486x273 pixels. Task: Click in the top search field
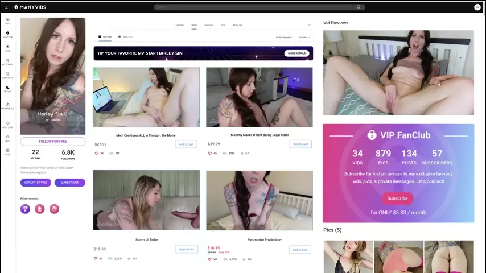[x=256, y=7]
